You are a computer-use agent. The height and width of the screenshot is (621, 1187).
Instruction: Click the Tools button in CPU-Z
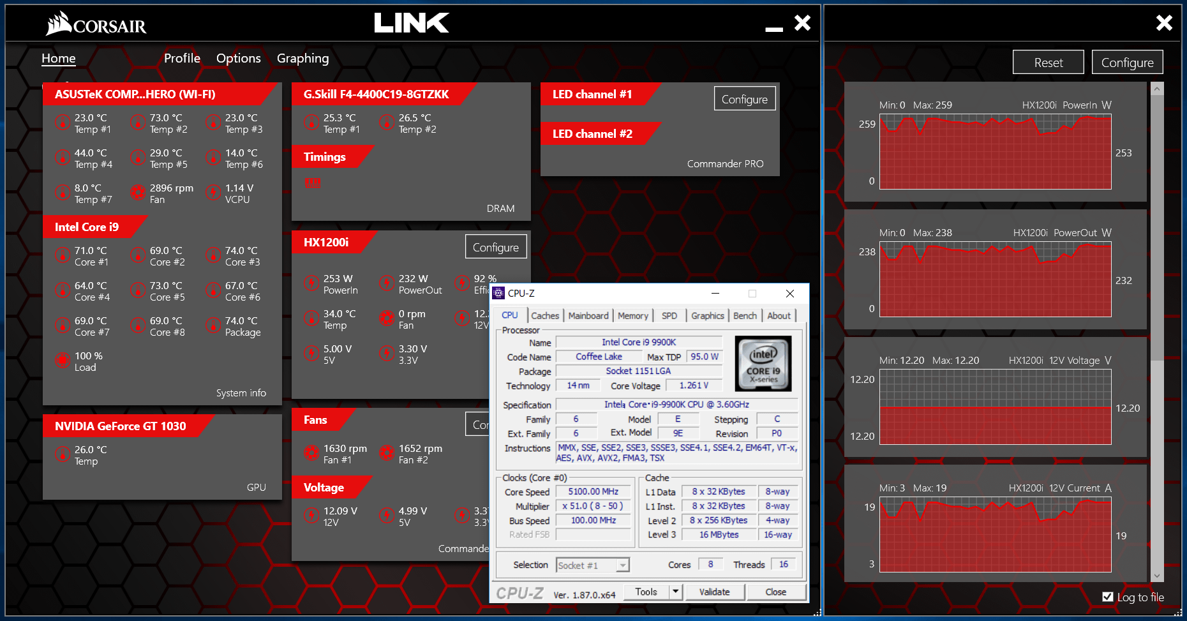[646, 592]
